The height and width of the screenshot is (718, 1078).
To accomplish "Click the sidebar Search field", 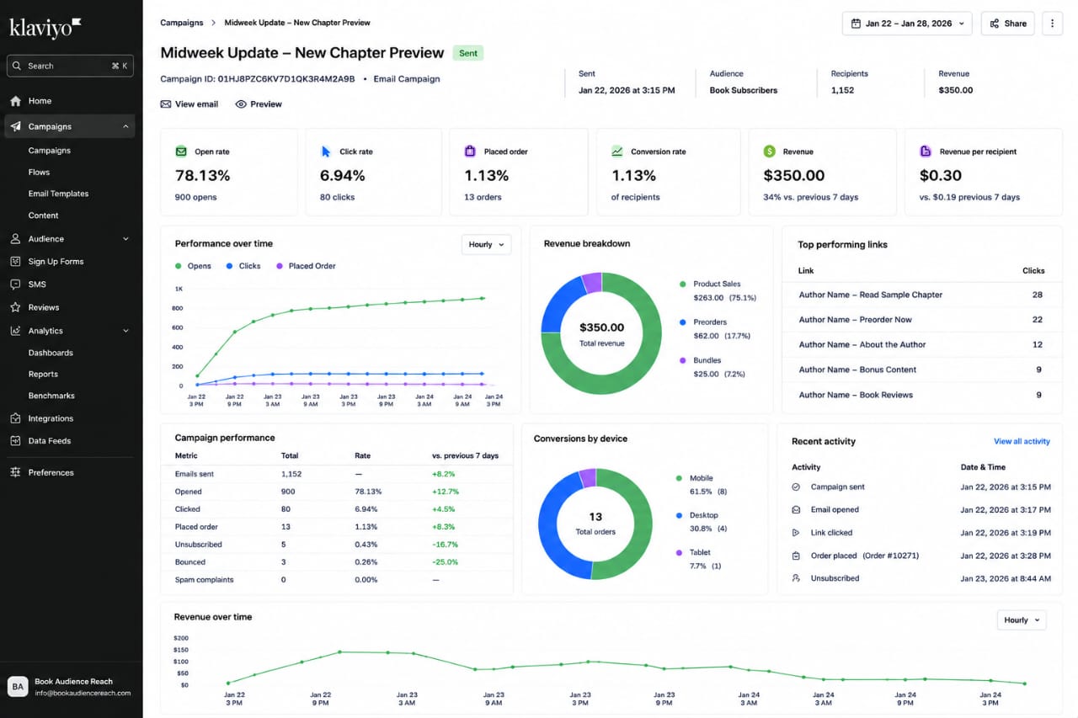I will [70, 66].
